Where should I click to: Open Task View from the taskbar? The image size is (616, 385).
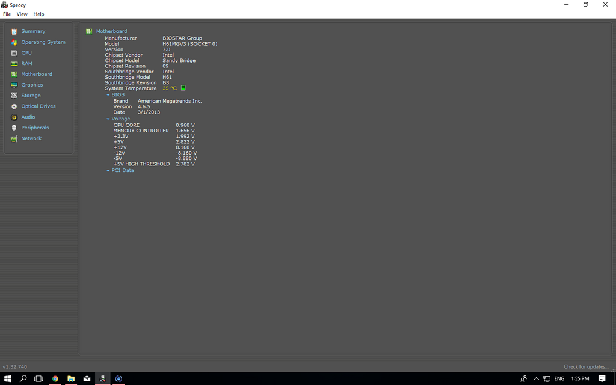(x=38, y=379)
